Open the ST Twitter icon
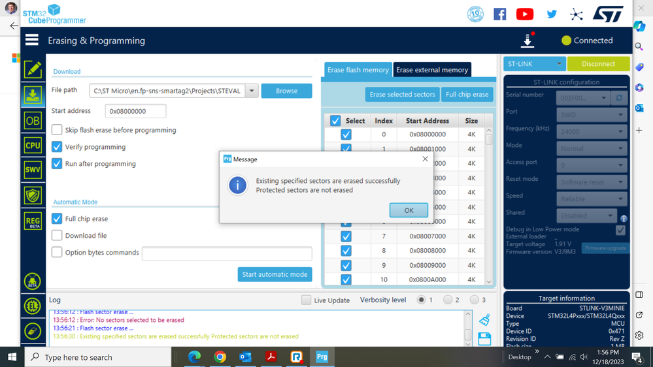653x367 pixels. pyautogui.click(x=552, y=14)
